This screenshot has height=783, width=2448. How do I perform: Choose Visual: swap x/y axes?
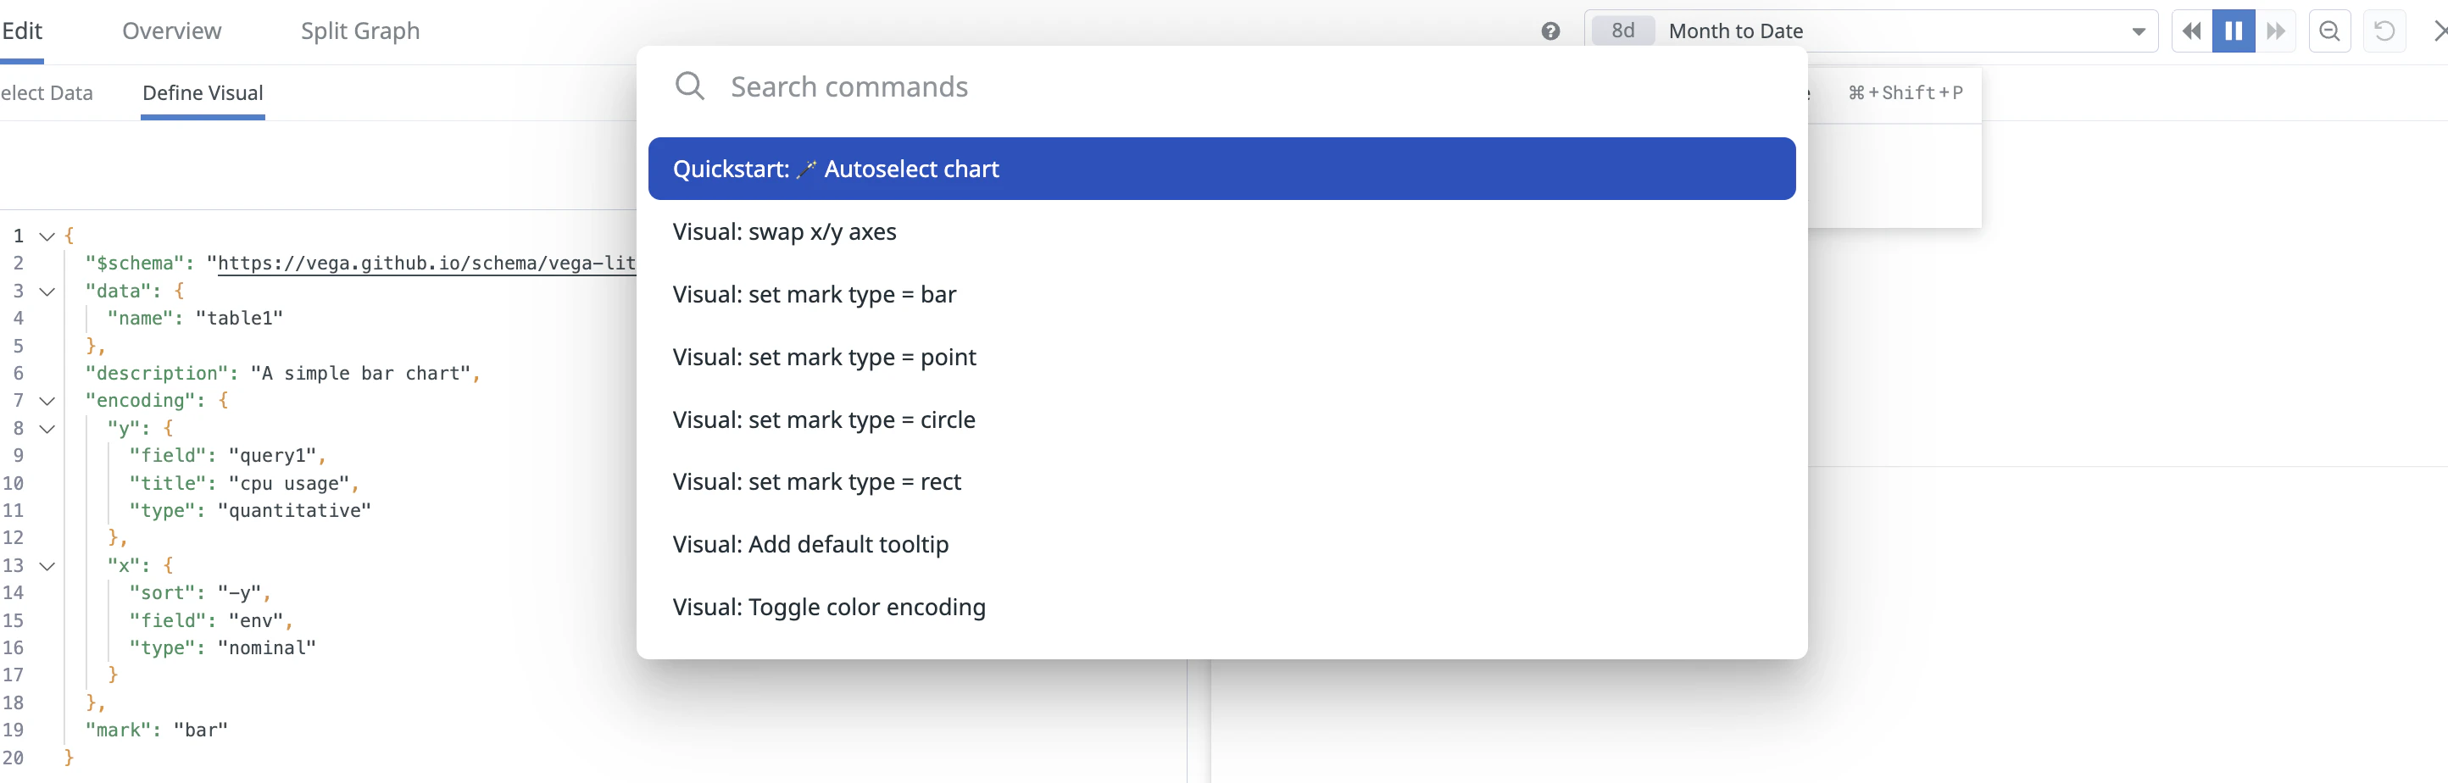[1221, 232]
